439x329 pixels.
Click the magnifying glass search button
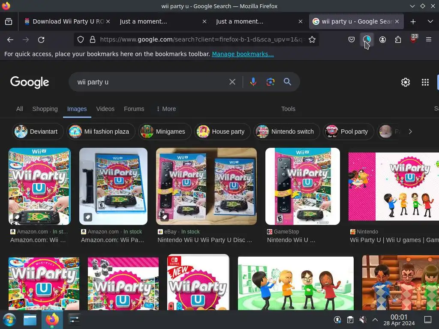click(288, 82)
